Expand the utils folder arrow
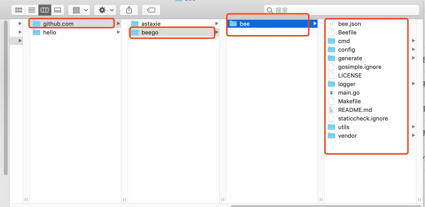This screenshot has height=207, width=425. pos(413,127)
